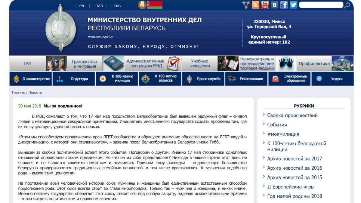The image size is (361, 203).
Task: Click the date 20 мая 2018
Action: (x=29, y=106)
